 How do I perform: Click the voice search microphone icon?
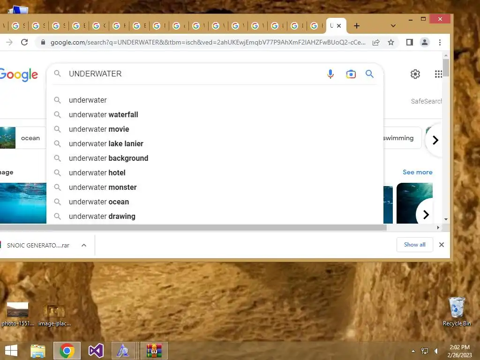(330, 74)
